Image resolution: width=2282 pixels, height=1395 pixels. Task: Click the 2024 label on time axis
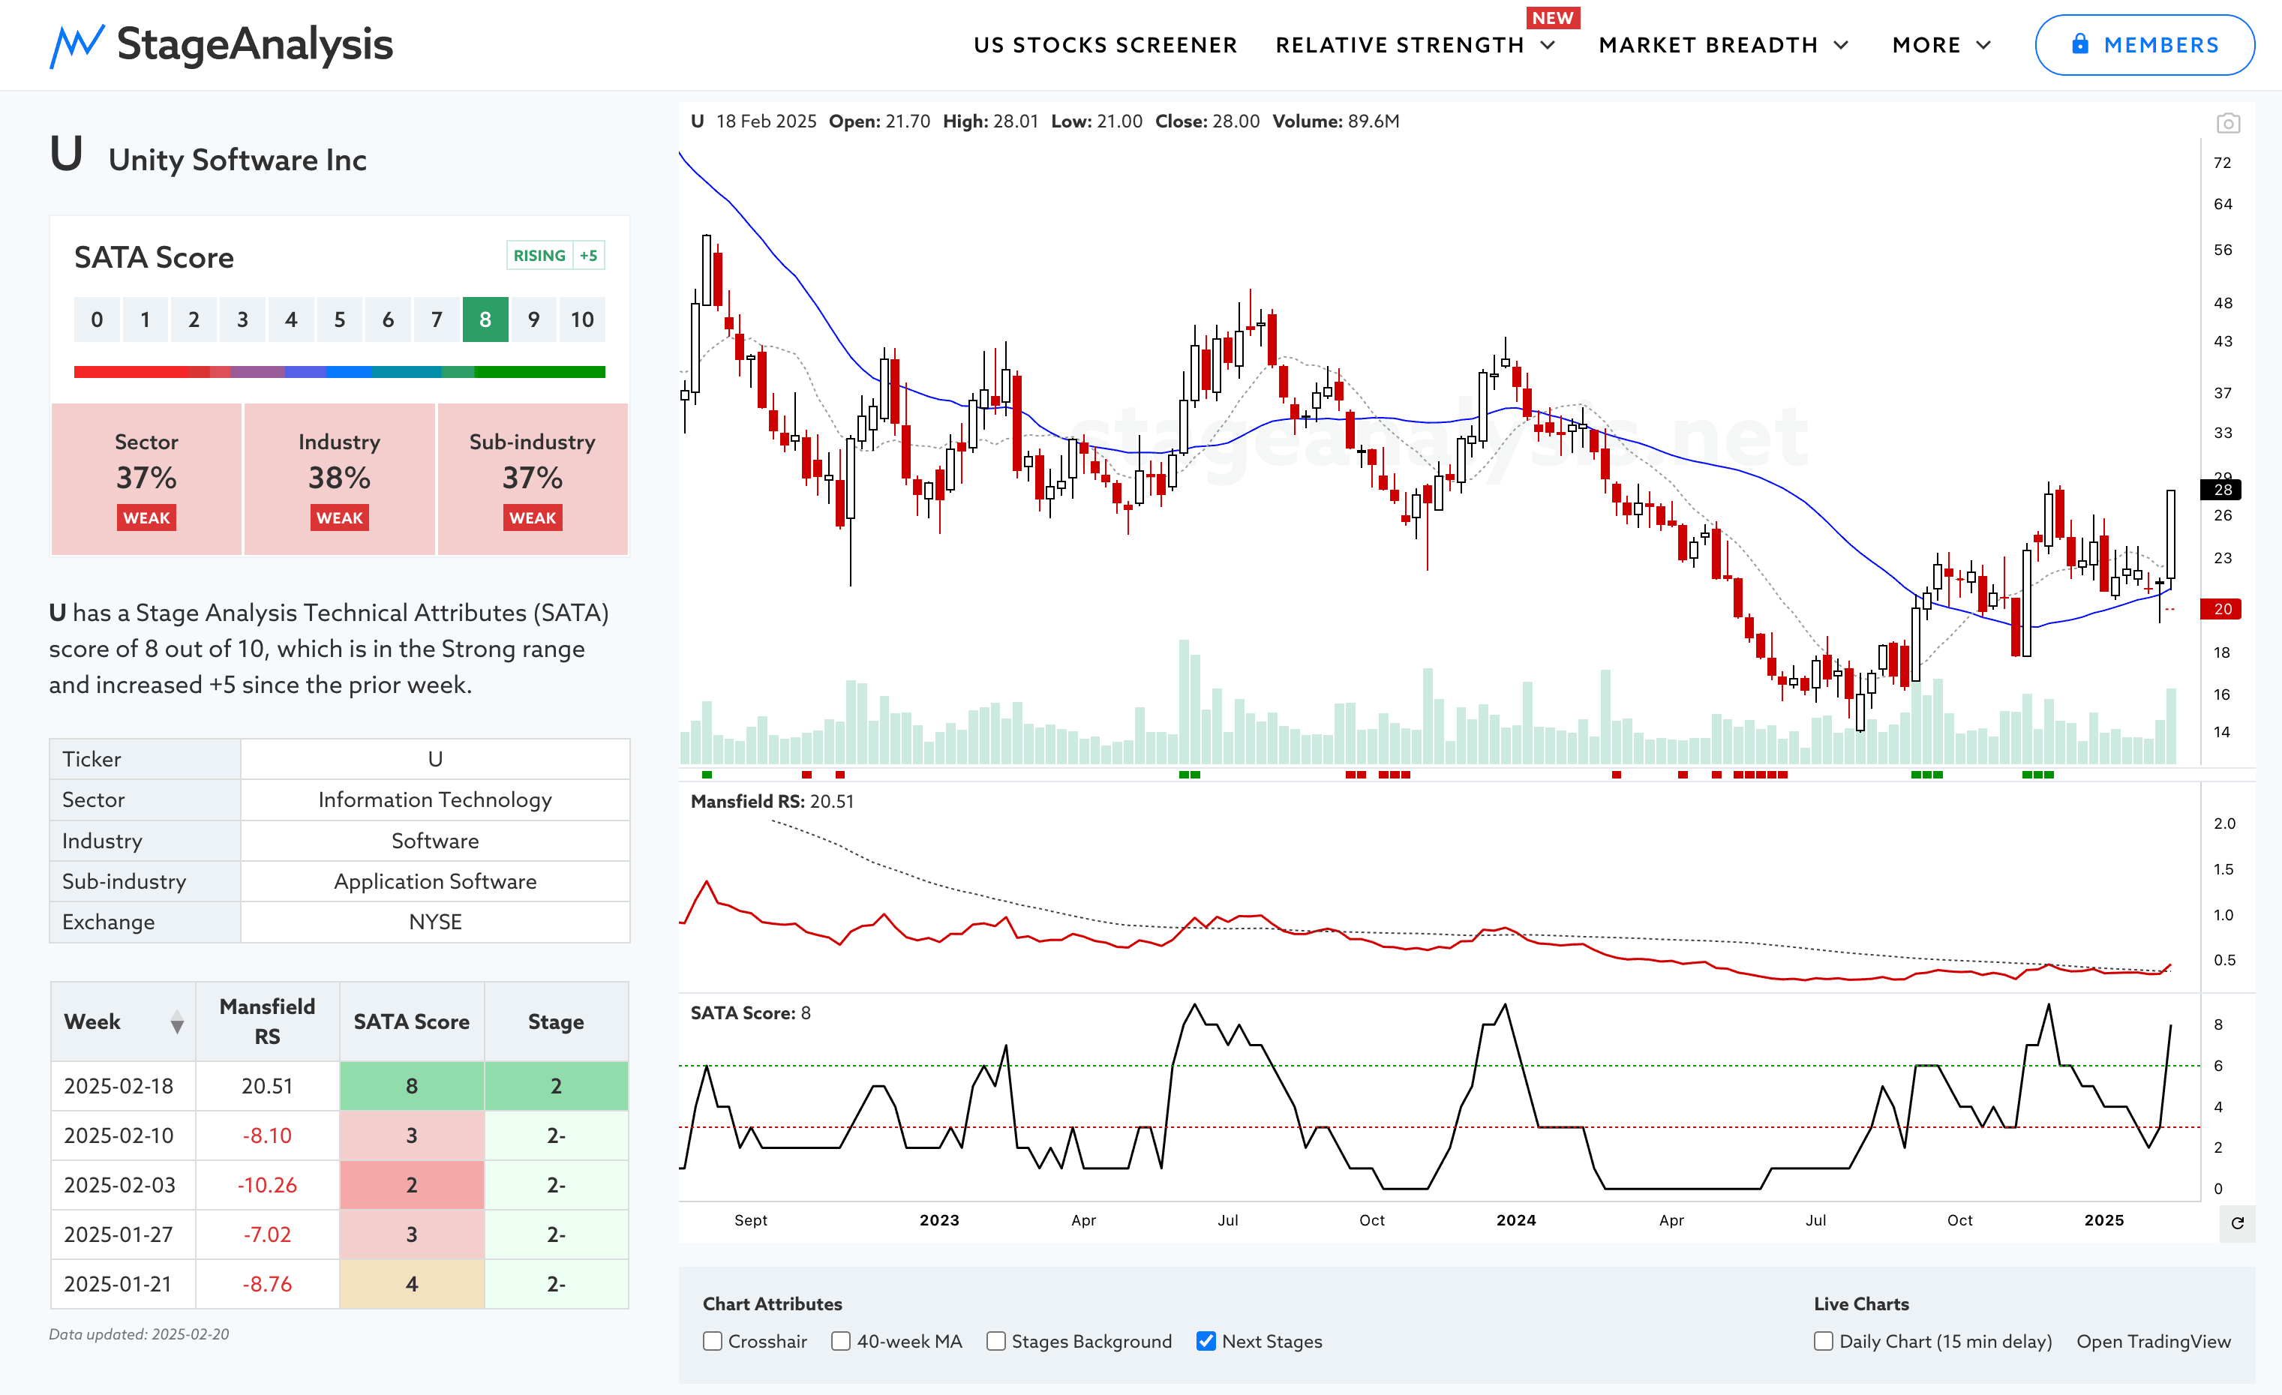click(1516, 1220)
